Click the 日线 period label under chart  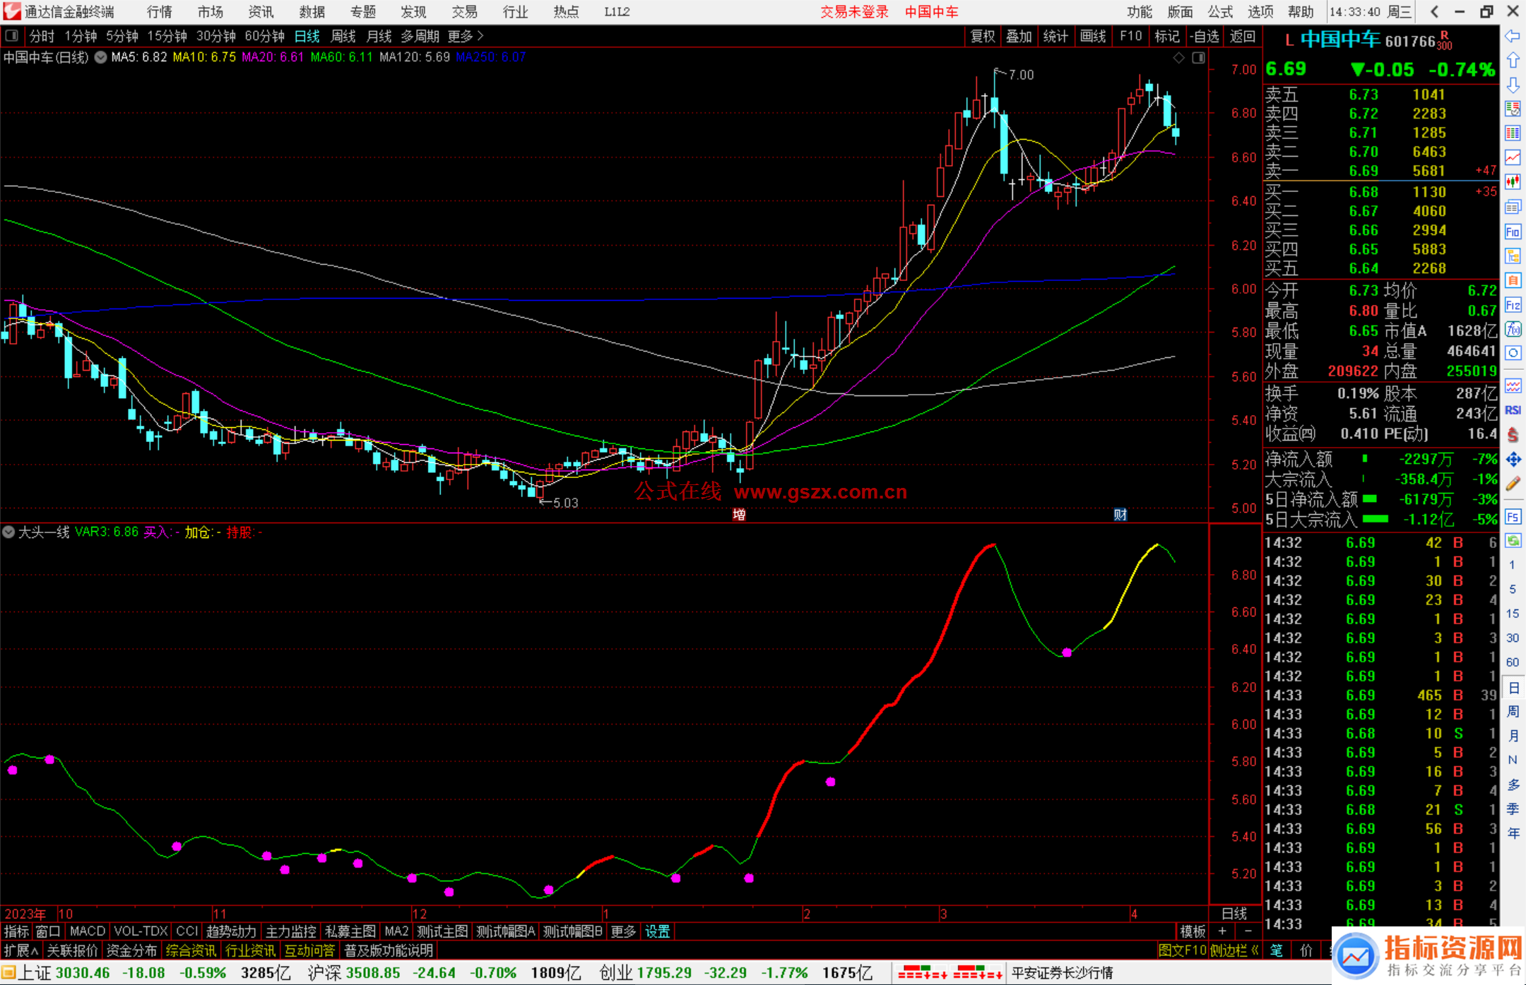[x=1234, y=914]
